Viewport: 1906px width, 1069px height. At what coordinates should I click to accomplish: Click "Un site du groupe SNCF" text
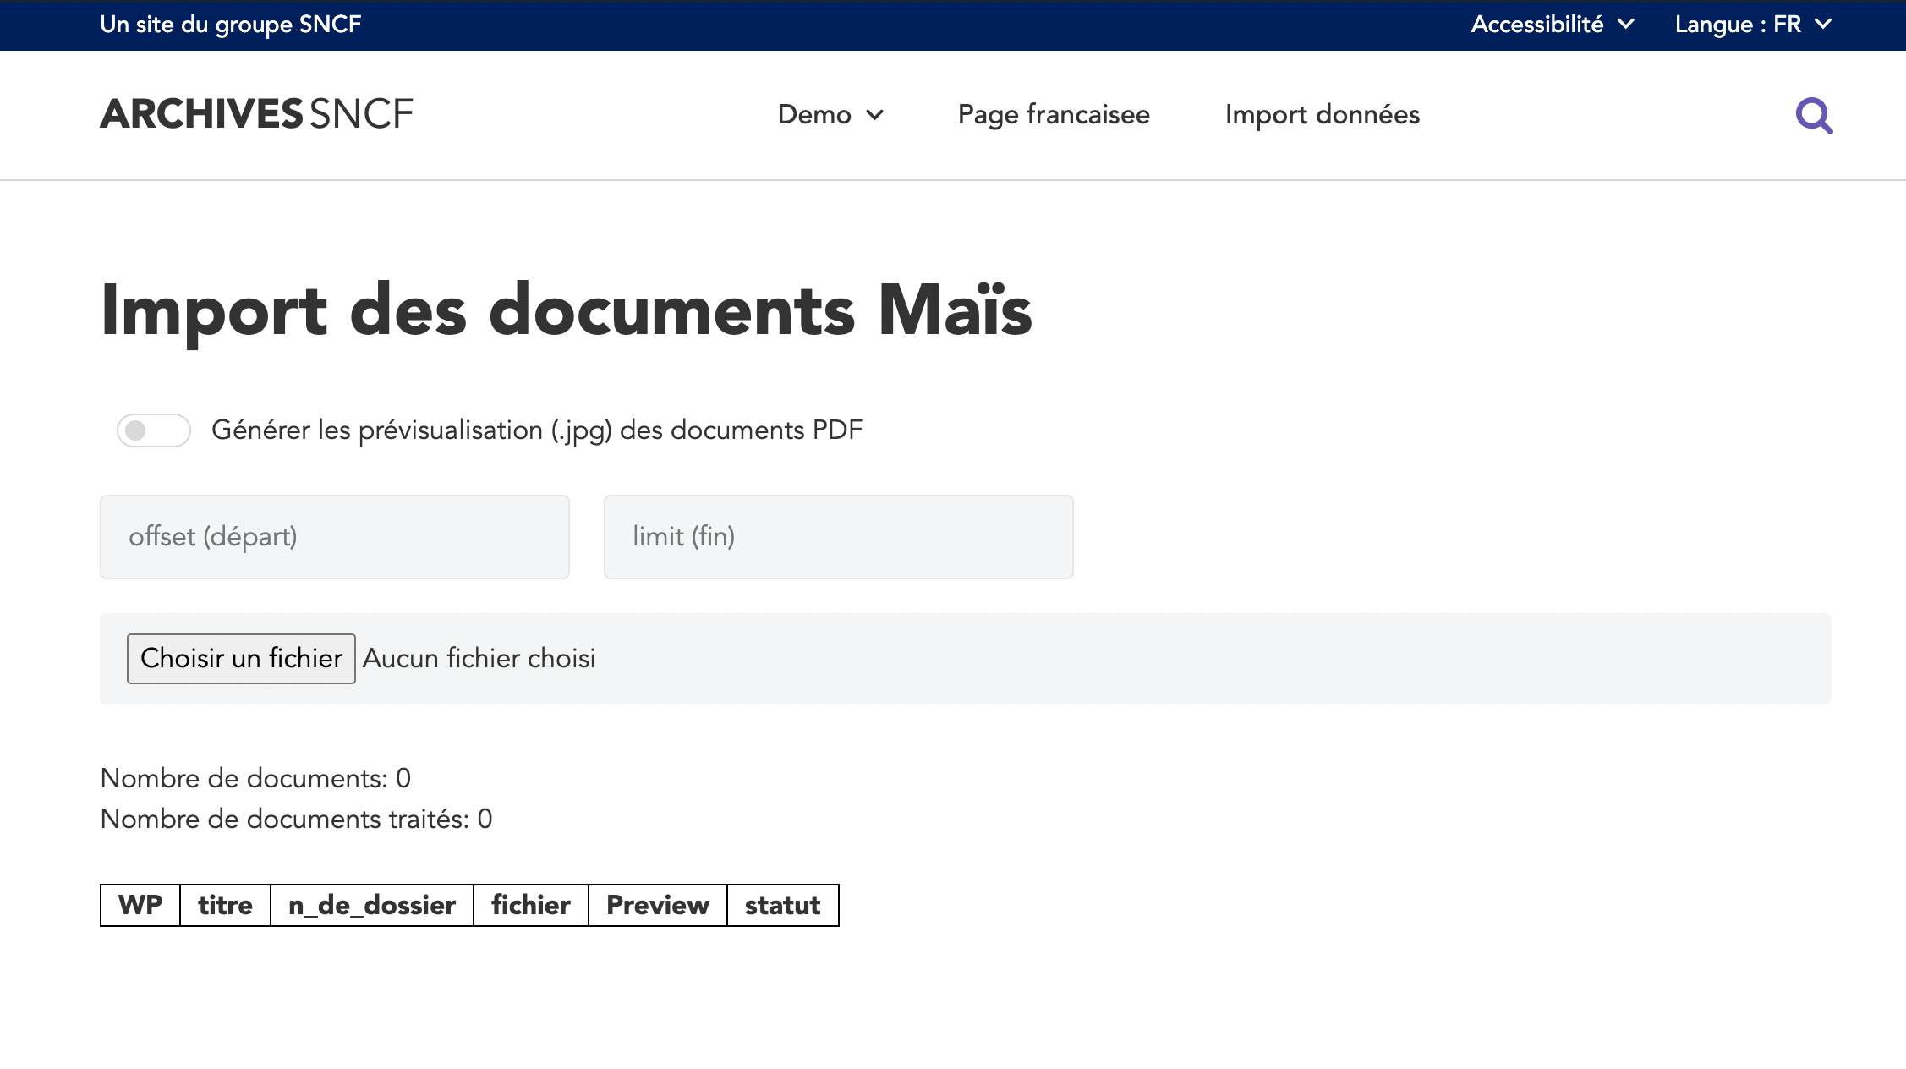pyautogui.click(x=231, y=25)
